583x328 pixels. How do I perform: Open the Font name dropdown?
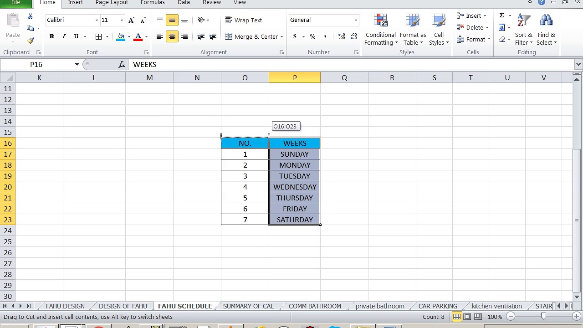coord(97,20)
